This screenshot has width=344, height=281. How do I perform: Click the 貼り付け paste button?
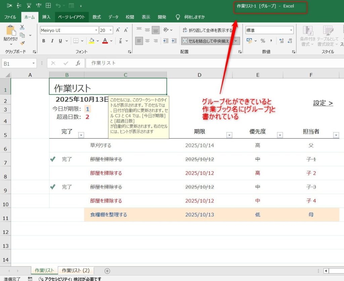[x=10, y=35]
